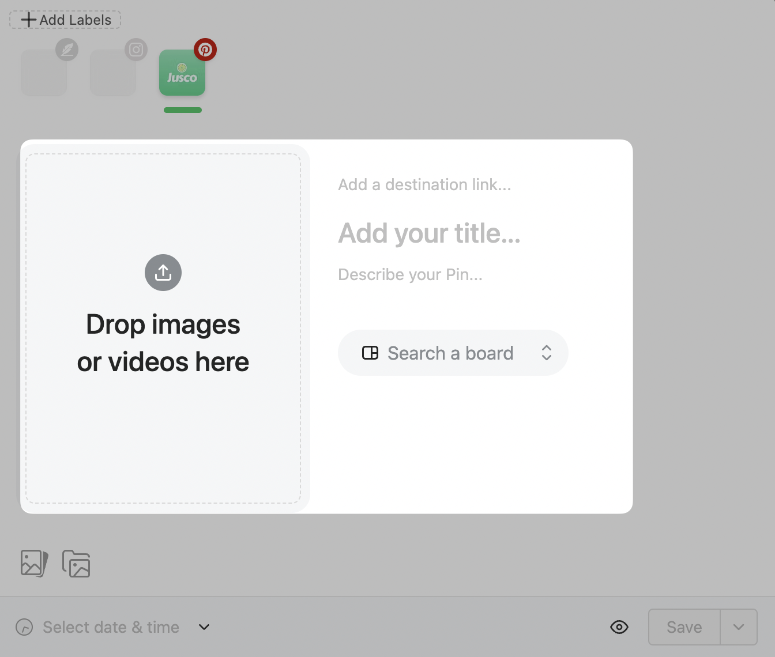The image size is (775, 657).
Task: Show post preview with the eye icon
Action: pos(619,627)
